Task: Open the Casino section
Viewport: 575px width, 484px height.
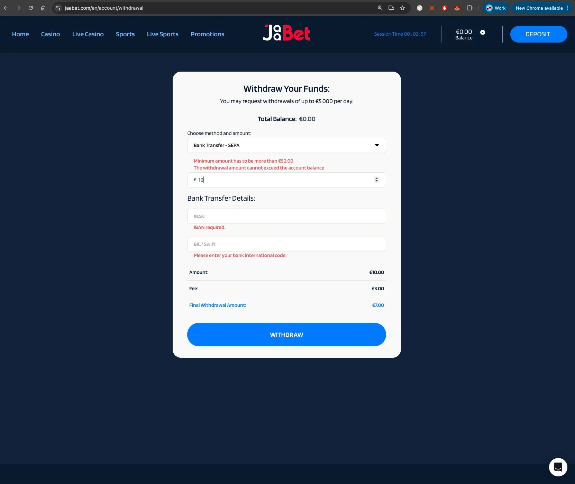Action: click(51, 34)
